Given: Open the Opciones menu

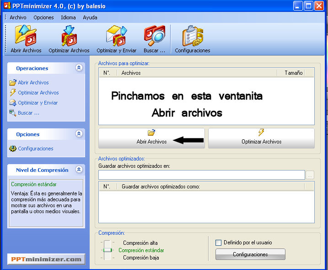Looking at the screenshot, I should (43, 17).
